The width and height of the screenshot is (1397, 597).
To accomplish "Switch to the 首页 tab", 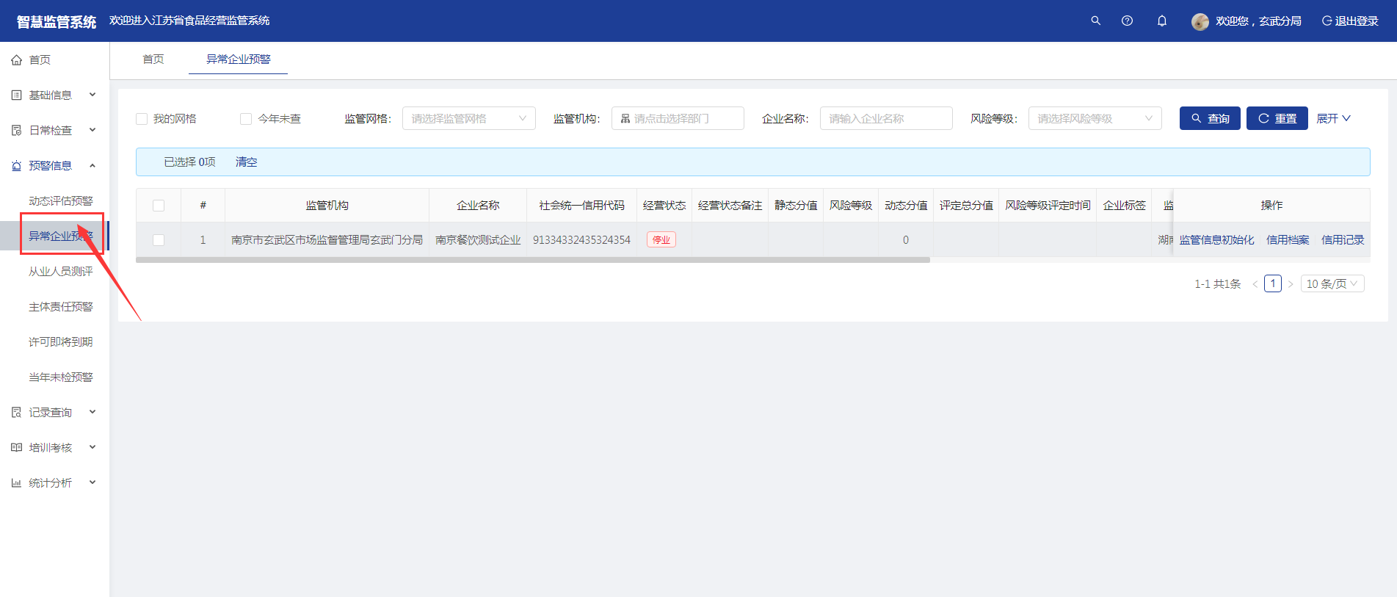I will click(x=153, y=59).
